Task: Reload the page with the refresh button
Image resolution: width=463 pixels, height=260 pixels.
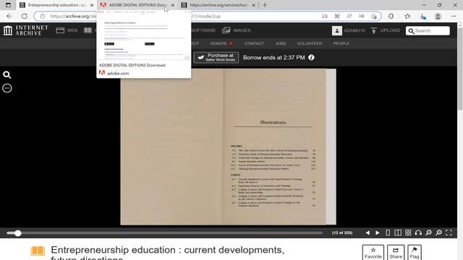Action: (24, 16)
